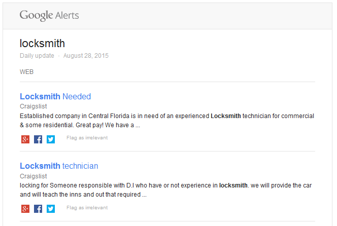Share Locksmith technician on Google+
The width and height of the screenshot is (337, 226).
(x=25, y=209)
